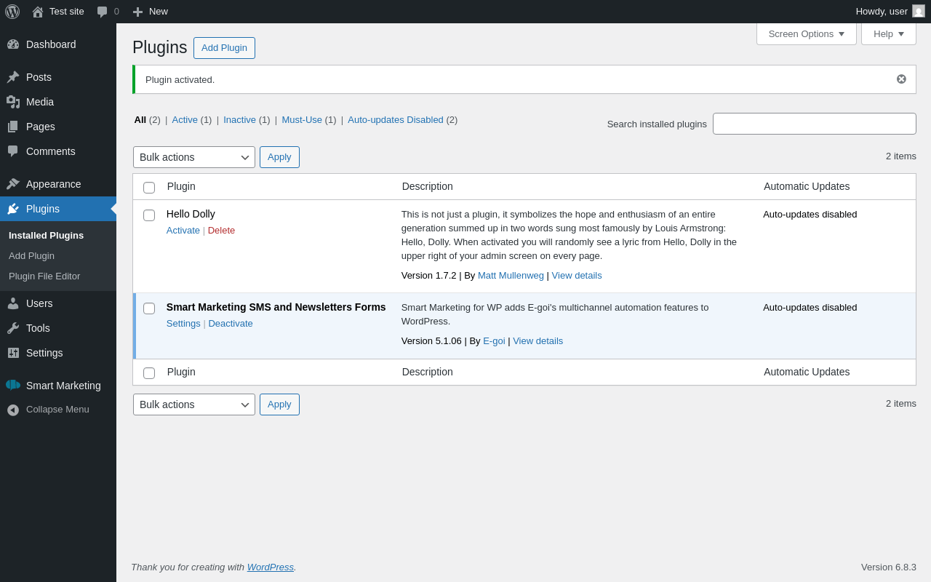Screen dimensions: 931x582
Task: Open the top Bulk actions dropdown
Action: pos(193,157)
